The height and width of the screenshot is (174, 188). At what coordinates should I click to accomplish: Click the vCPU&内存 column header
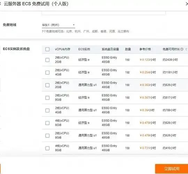click(x=63, y=49)
